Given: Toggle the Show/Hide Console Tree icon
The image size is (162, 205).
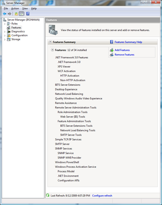Looking at the screenshot, I should click(x=21, y=14).
